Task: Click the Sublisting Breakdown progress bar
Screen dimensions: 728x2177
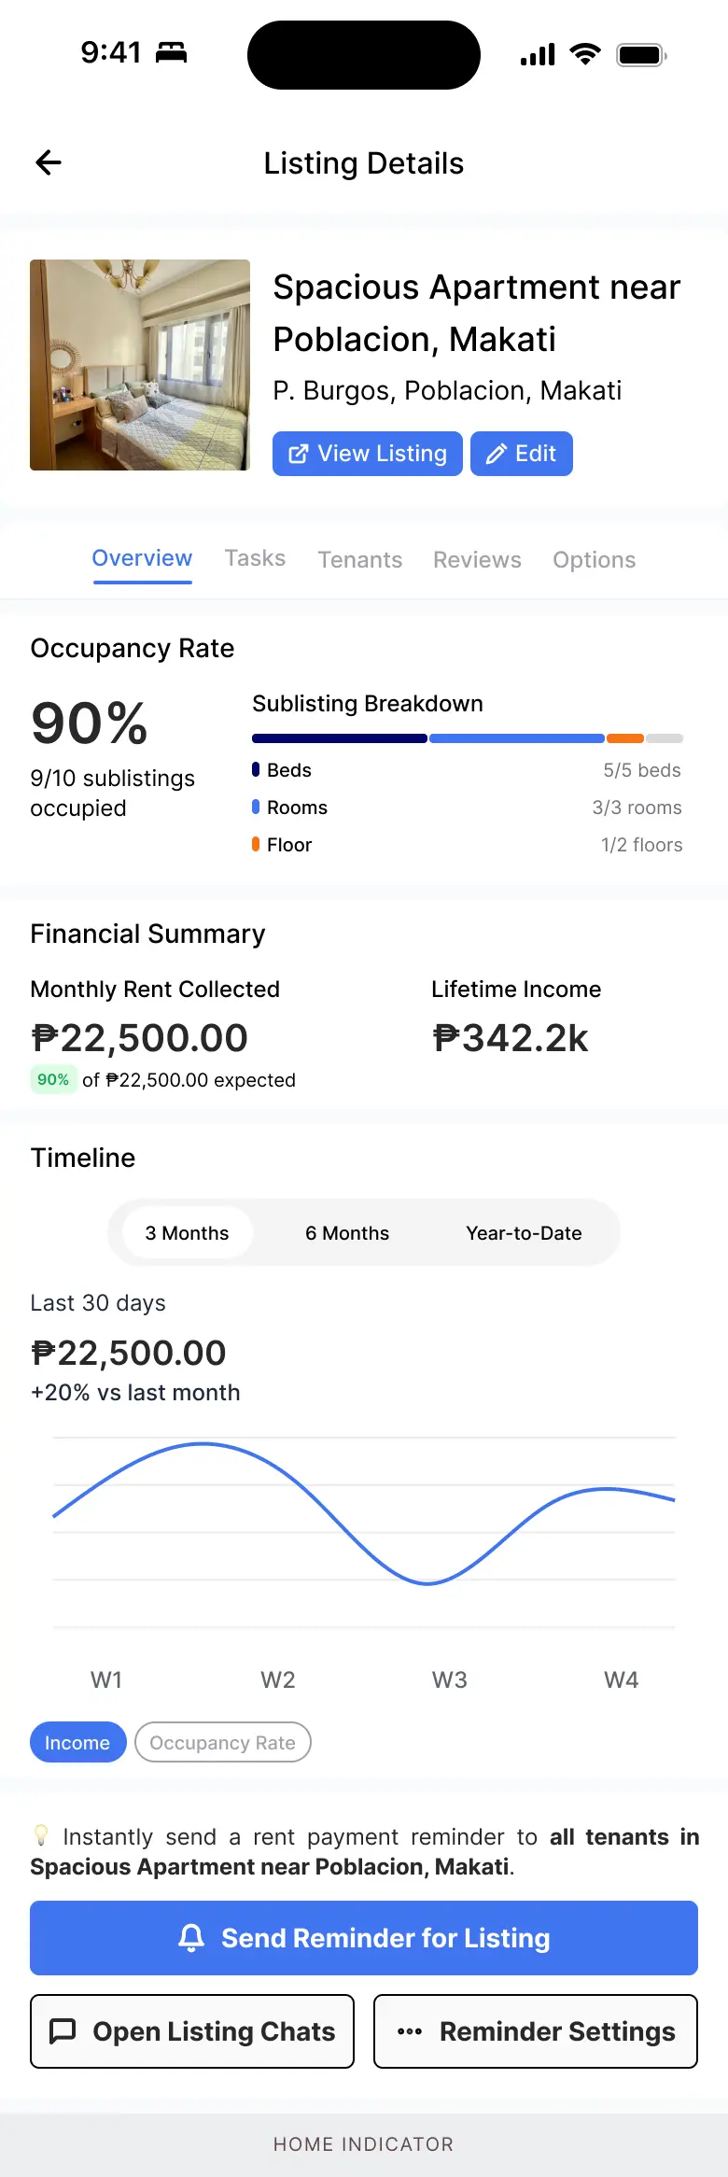Action: 468,738
